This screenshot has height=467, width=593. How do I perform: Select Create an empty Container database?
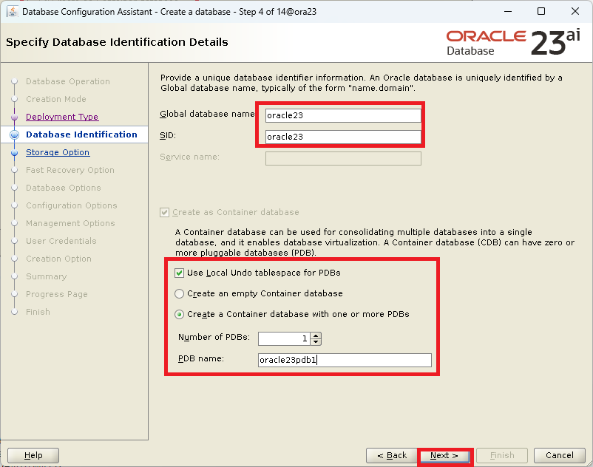click(x=179, y=293)
